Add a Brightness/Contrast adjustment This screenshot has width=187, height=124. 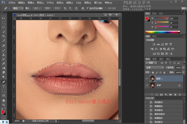click(154, 44)
